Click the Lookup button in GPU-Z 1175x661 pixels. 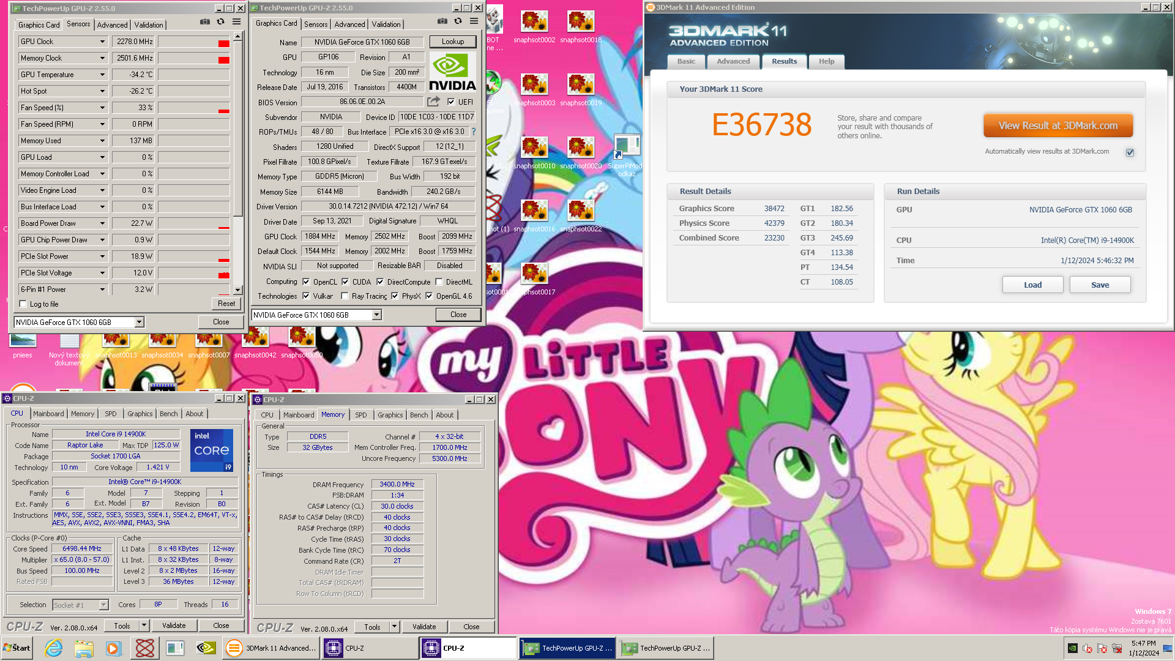coord(453,42)
